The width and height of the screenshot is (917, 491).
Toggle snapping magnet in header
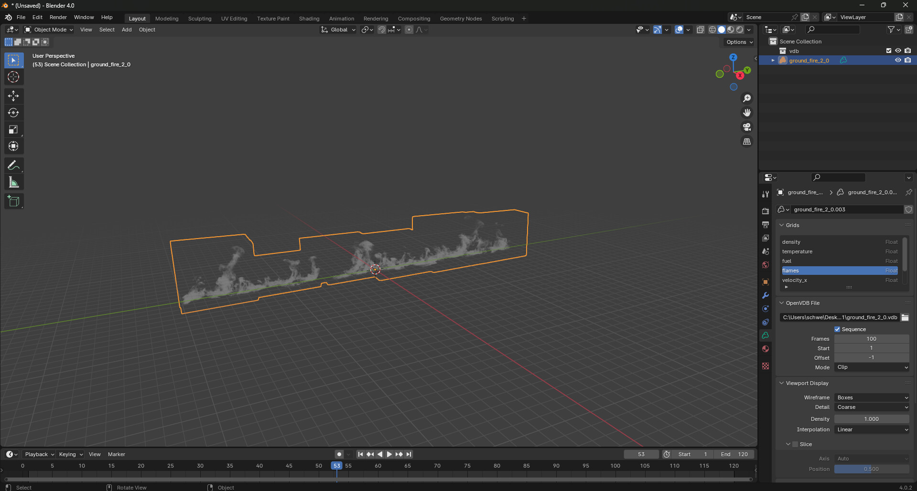coord(382,30)
